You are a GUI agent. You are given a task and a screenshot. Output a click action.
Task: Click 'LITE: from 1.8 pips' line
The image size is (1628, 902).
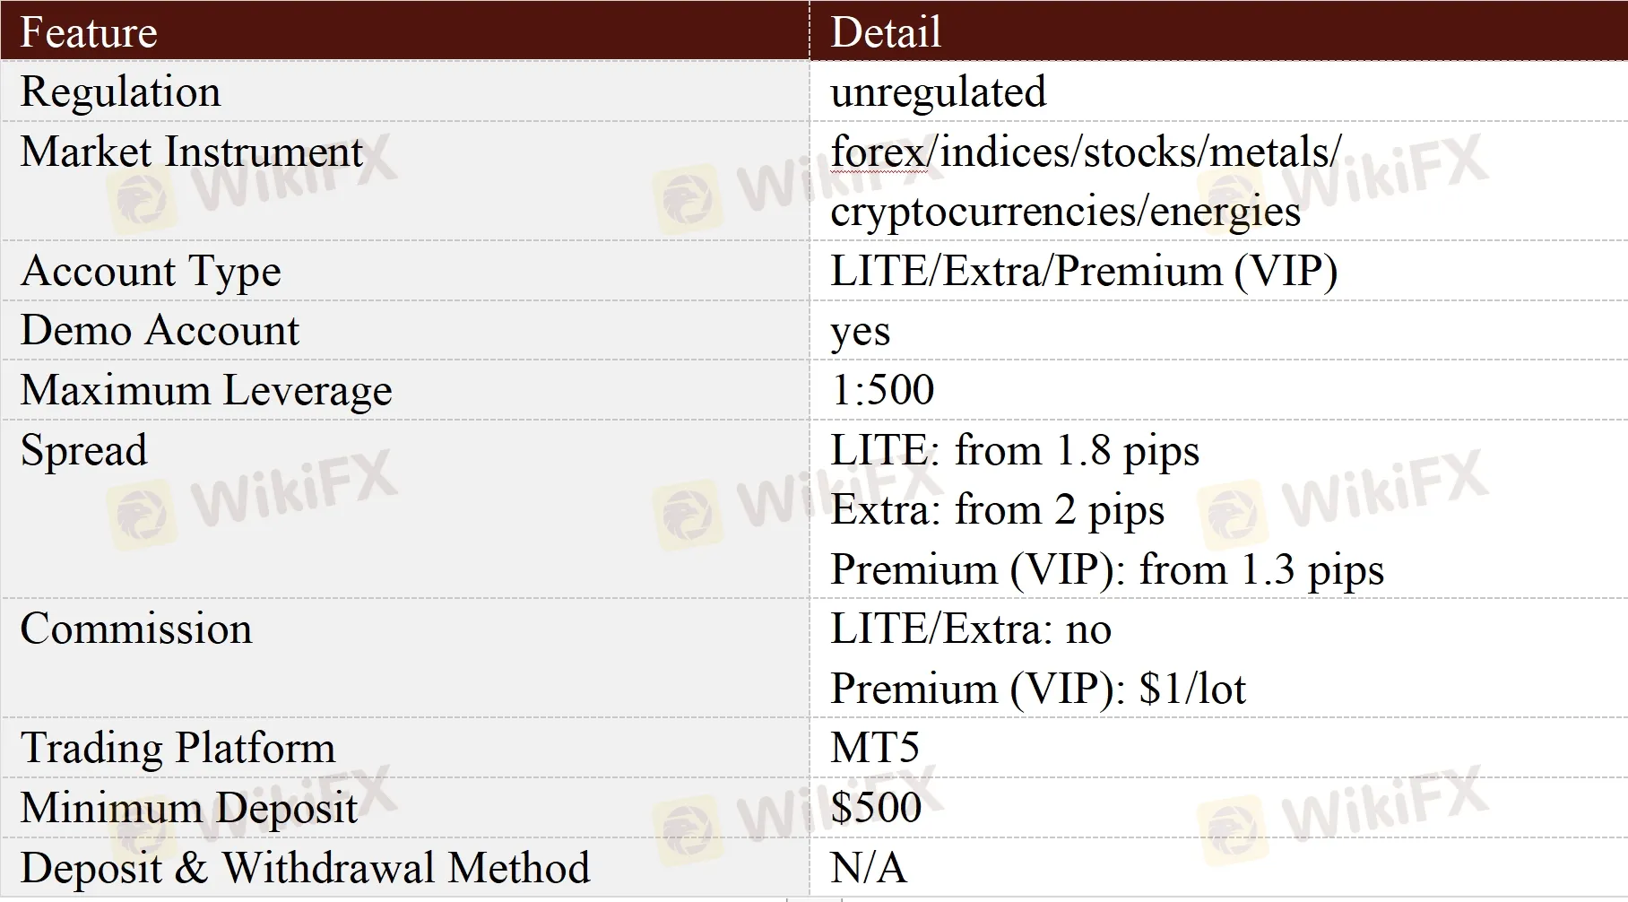(x=1014, y=450)
